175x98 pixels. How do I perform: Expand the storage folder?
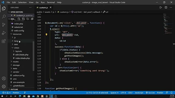pyautogui.click(x=16, y=65)
